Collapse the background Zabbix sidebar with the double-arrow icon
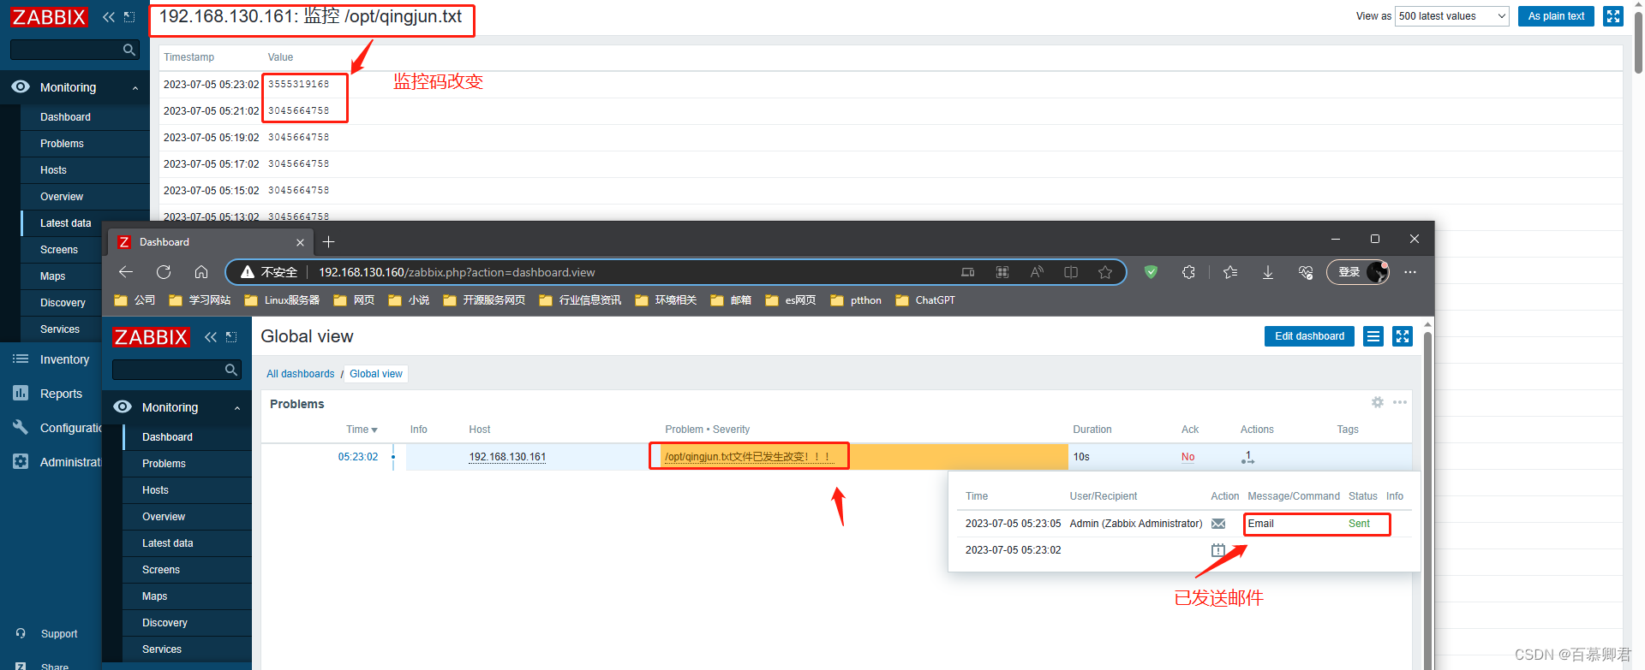Image resolution: width=1645 pixels, height=670 pixels. pos(109,17)
